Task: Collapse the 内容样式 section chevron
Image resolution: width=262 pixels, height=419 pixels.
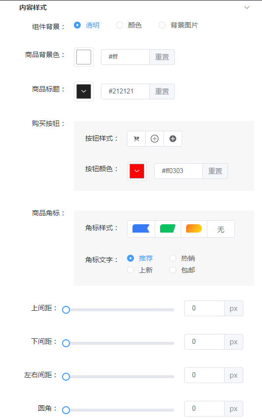Action: click(x=247, y=7)
